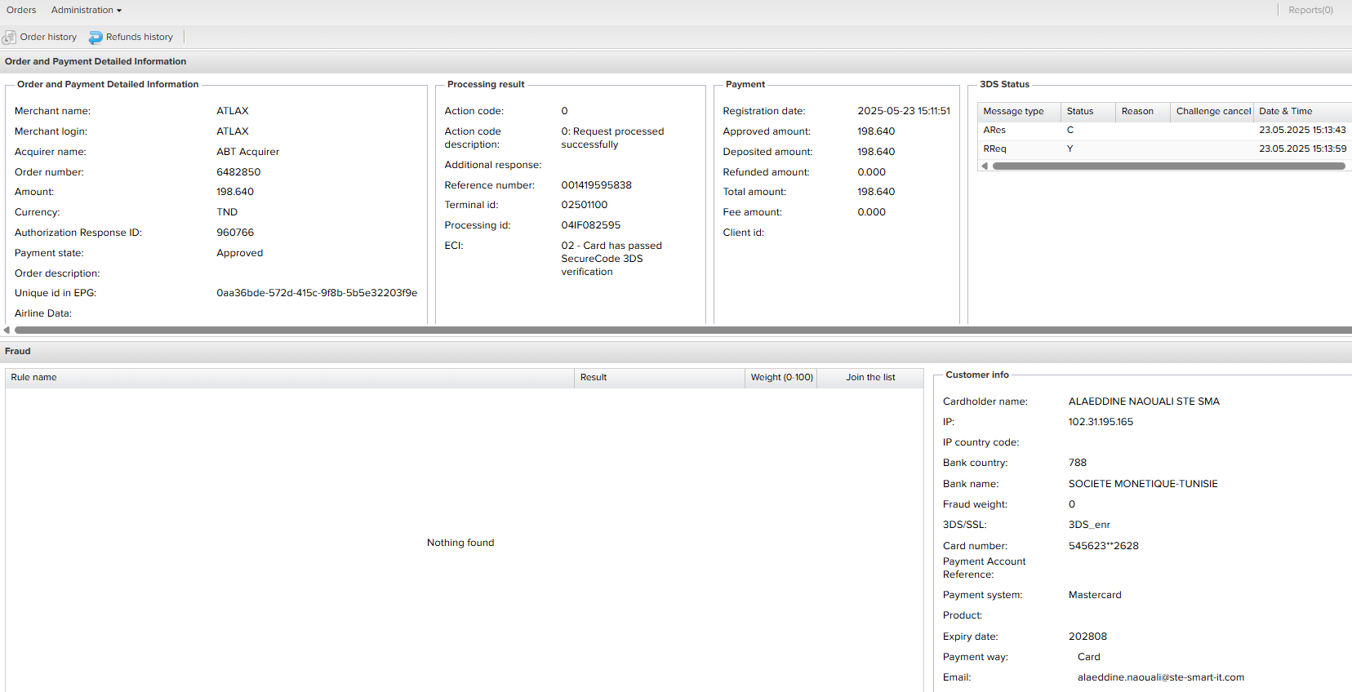The height and width of the screenshot is (692, 1352).
Task: Select the ARes row in 3DS Status
Action: coord(994,131)
